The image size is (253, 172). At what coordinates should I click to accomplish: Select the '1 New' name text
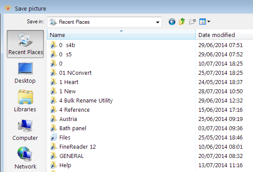(67, 91)
